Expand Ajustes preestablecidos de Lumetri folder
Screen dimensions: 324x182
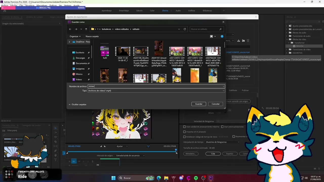287,29
